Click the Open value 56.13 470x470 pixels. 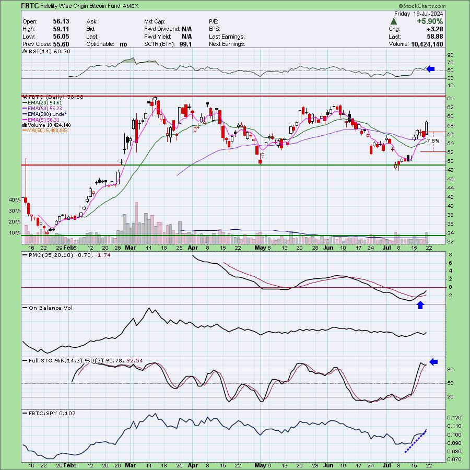[61, 21]
